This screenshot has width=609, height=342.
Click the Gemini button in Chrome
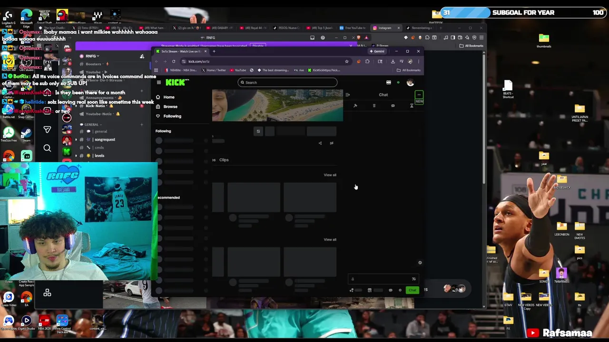click(378, 51)
